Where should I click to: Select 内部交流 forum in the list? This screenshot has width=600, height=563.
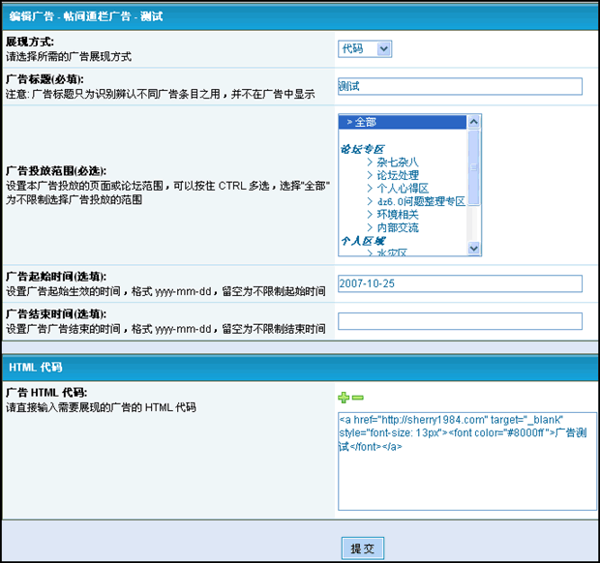coord(398,227)
